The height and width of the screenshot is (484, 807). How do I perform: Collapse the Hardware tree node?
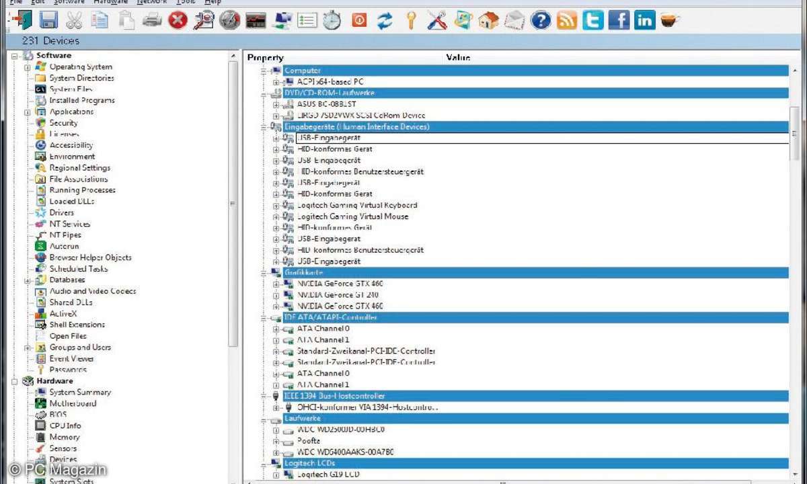(x=14, y=381)
